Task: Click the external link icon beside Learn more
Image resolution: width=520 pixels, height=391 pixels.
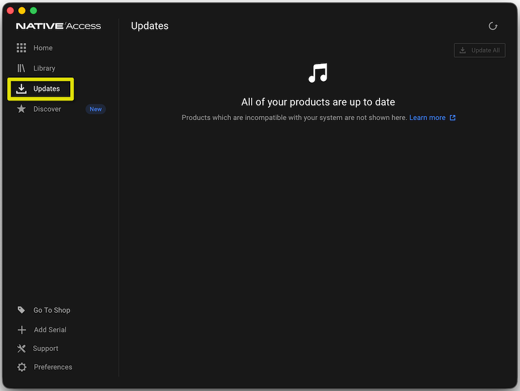Action: (x=452, y=118)
